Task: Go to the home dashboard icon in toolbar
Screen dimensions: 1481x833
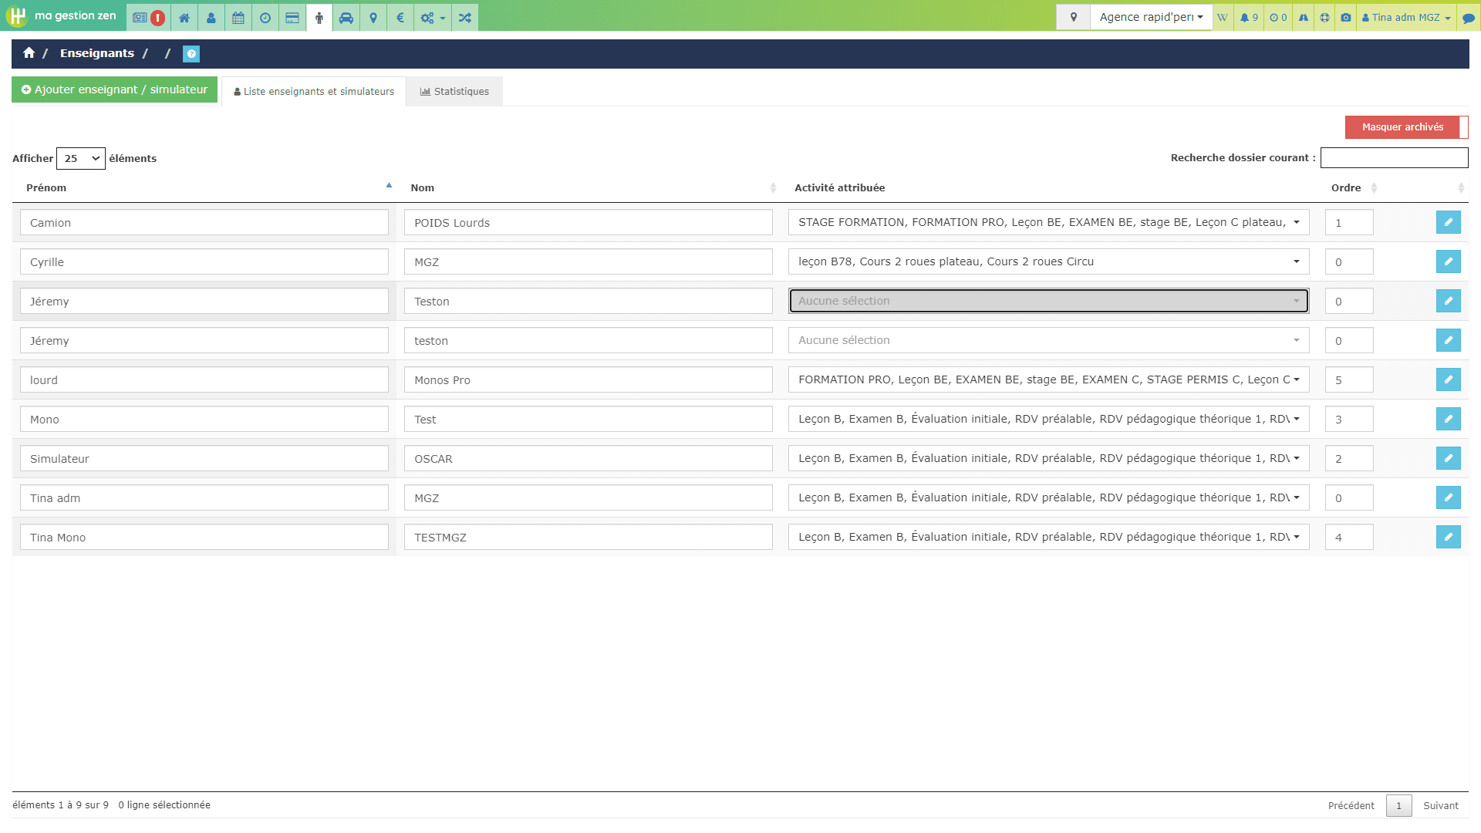Action: 184,18
